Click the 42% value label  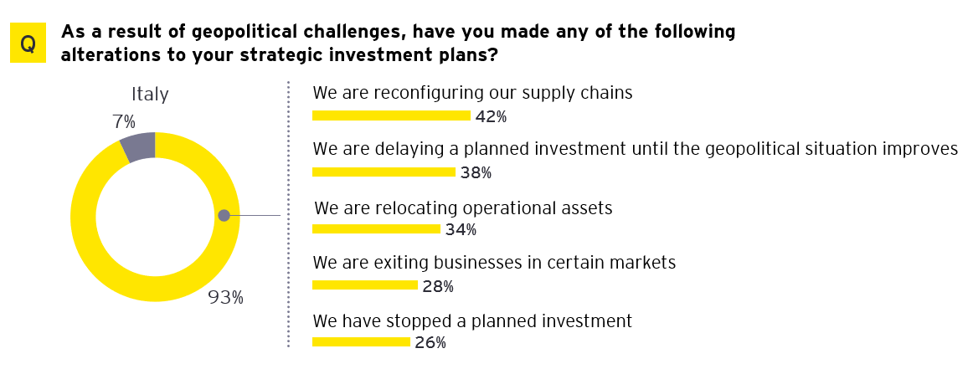coord(491,116)
